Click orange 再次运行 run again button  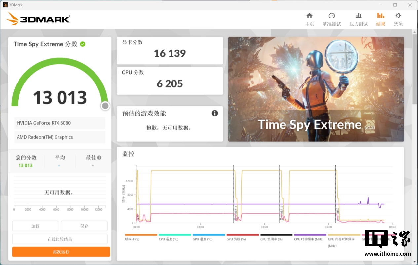click(61, 252)
